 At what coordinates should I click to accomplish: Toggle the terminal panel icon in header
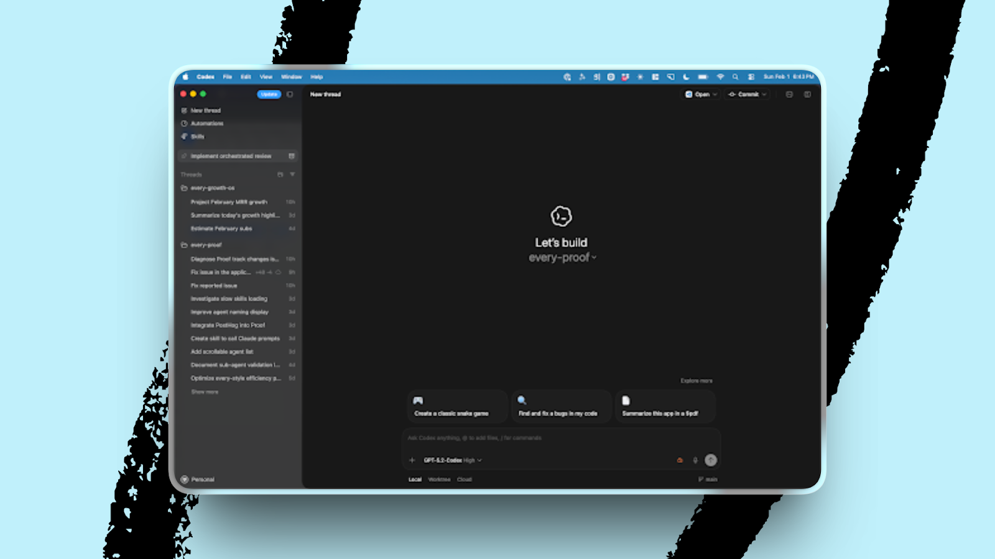789,94
